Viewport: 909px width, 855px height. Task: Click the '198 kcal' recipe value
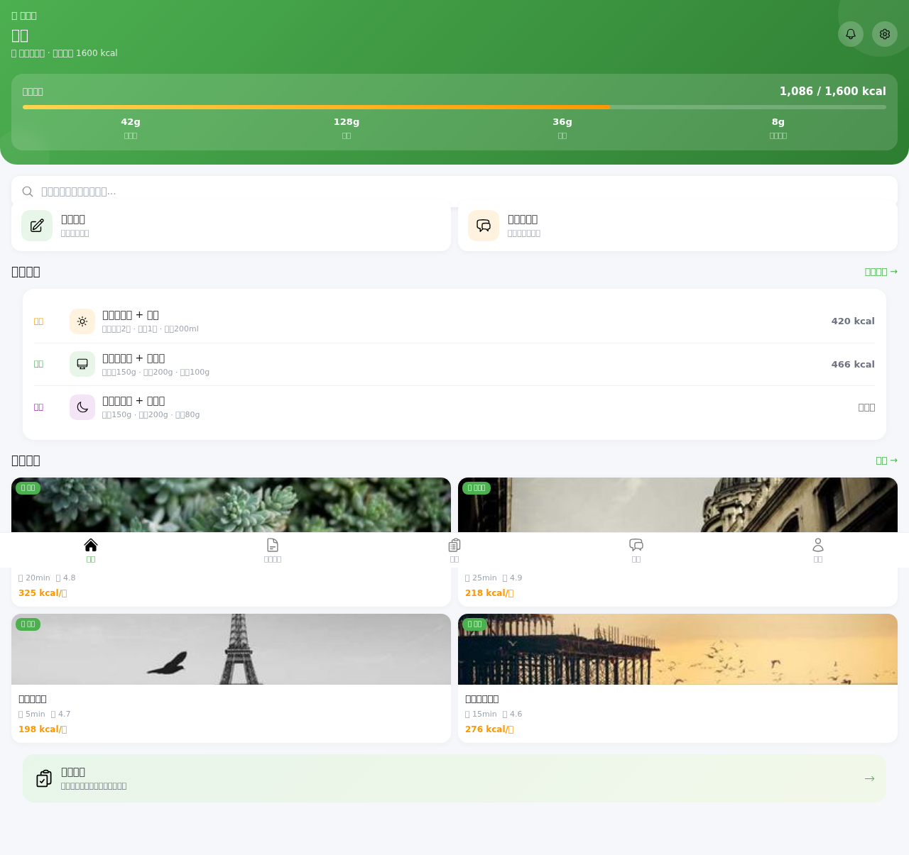tap(43, 729)
